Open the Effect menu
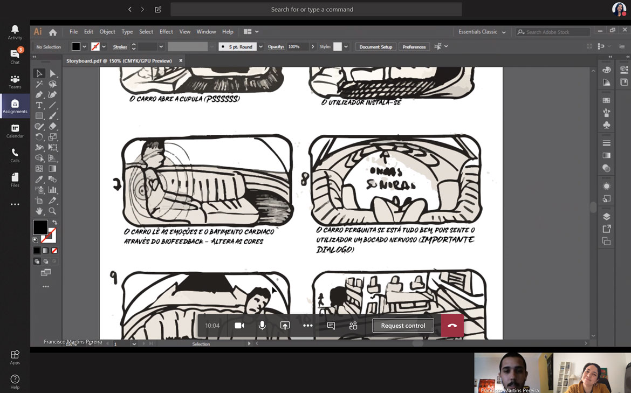631x393 pixels. point(166,32)
